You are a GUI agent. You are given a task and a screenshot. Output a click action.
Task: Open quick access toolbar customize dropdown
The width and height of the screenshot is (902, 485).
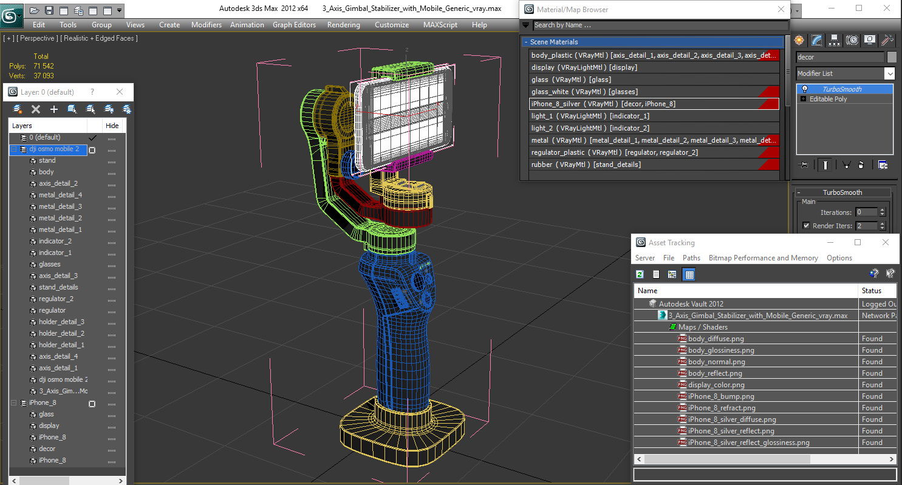(120, 10)
